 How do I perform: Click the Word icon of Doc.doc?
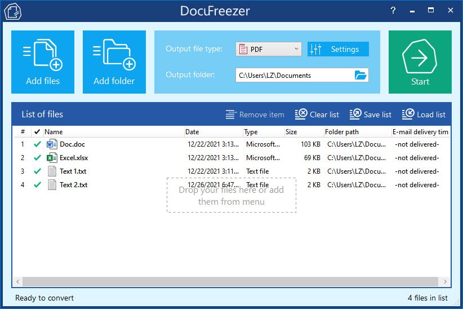tap(52, 144)
